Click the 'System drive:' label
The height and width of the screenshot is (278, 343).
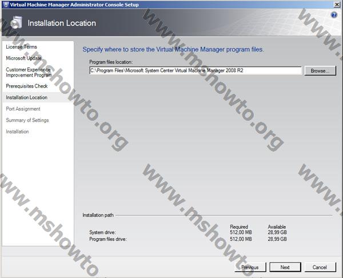102,232
